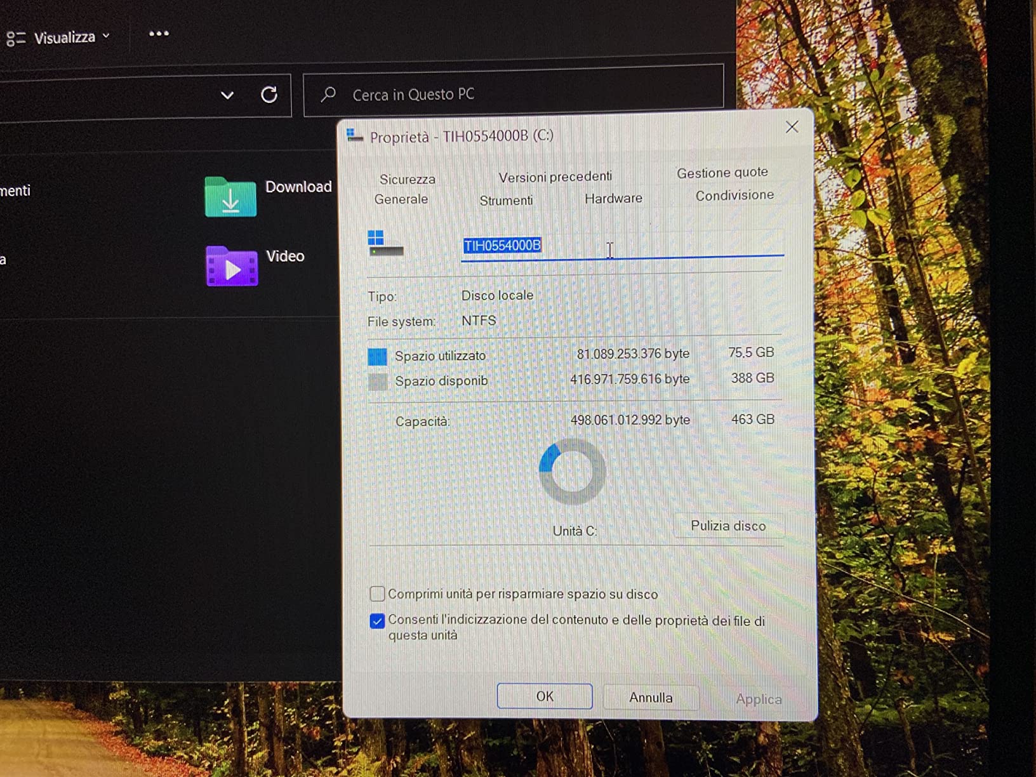Refresh the File Explorer view
Screen dimensions: 1036x777
(x=269, y=95)
